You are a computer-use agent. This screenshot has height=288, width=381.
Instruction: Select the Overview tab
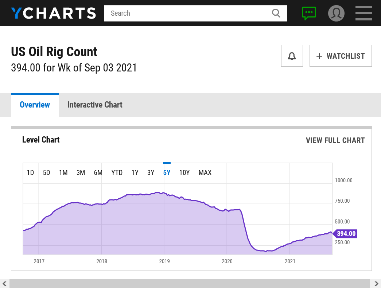35,105
